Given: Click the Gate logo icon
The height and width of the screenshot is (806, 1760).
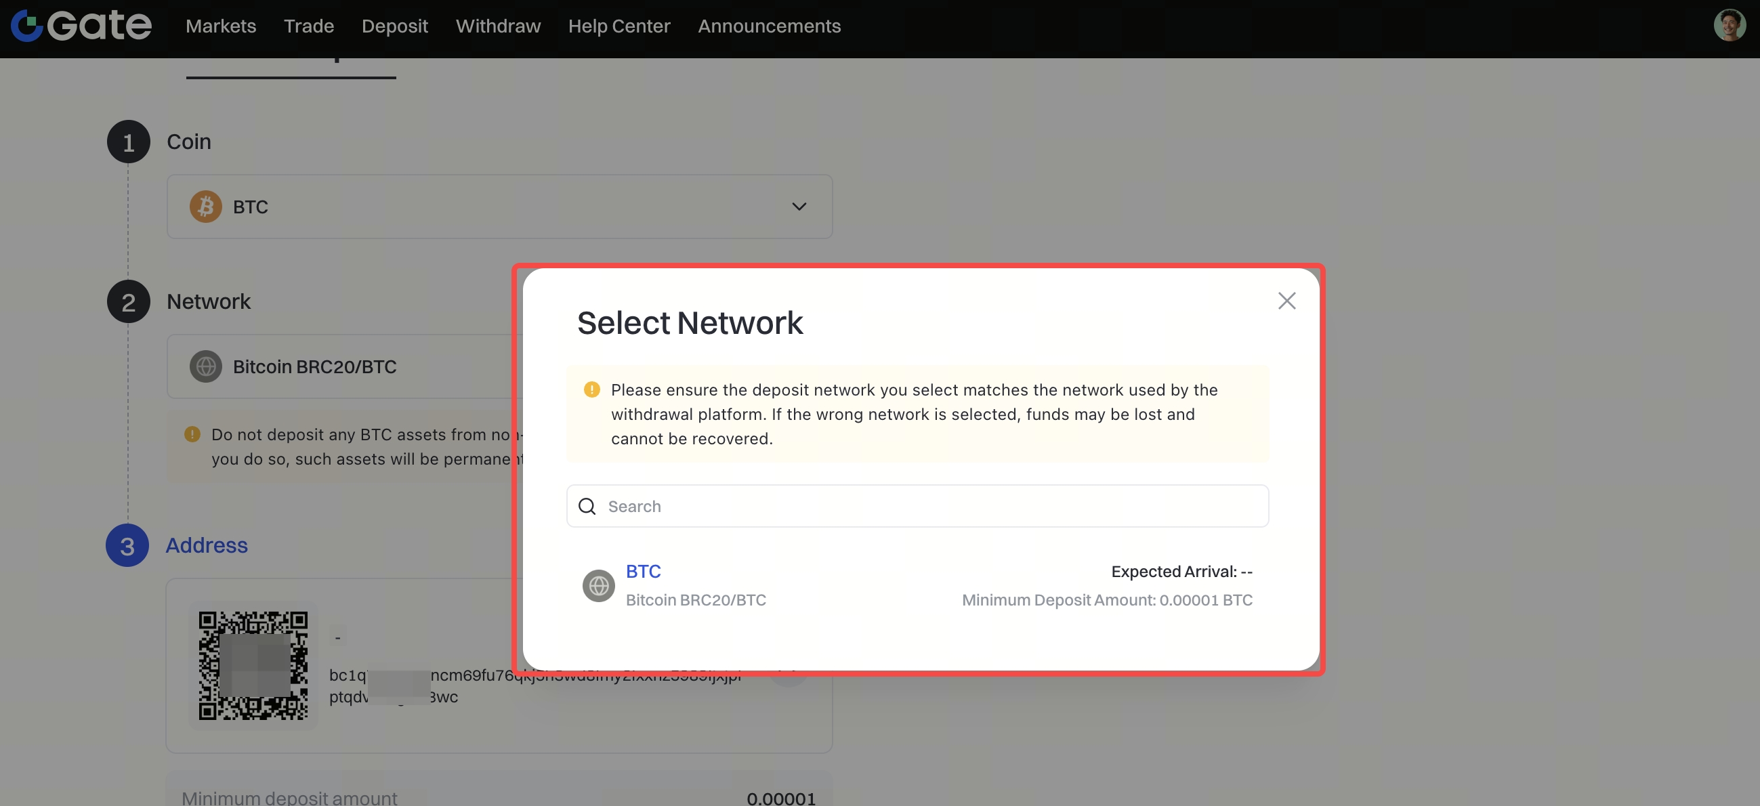Looking at the screenshot, I should click(x=27, y=26).
